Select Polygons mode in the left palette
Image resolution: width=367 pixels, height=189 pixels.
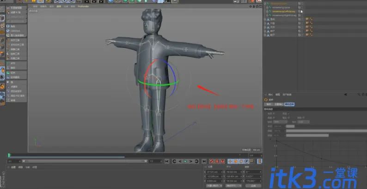[x=2, y=53]
